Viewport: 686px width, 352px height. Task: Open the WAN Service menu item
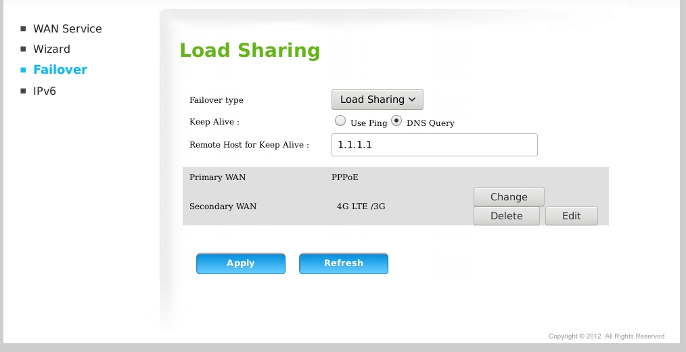point(68,29)
